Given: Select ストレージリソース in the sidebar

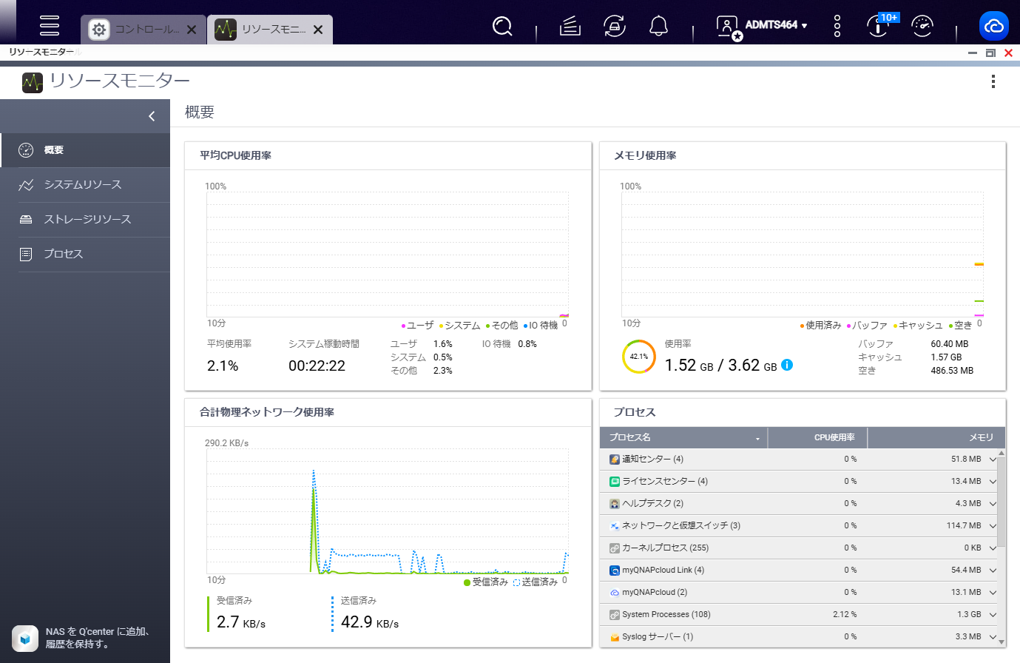Looking at the screenshot, I should (x=85, y=220).
